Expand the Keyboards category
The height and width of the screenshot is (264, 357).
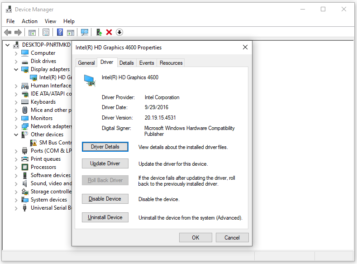tap(16, 102)
